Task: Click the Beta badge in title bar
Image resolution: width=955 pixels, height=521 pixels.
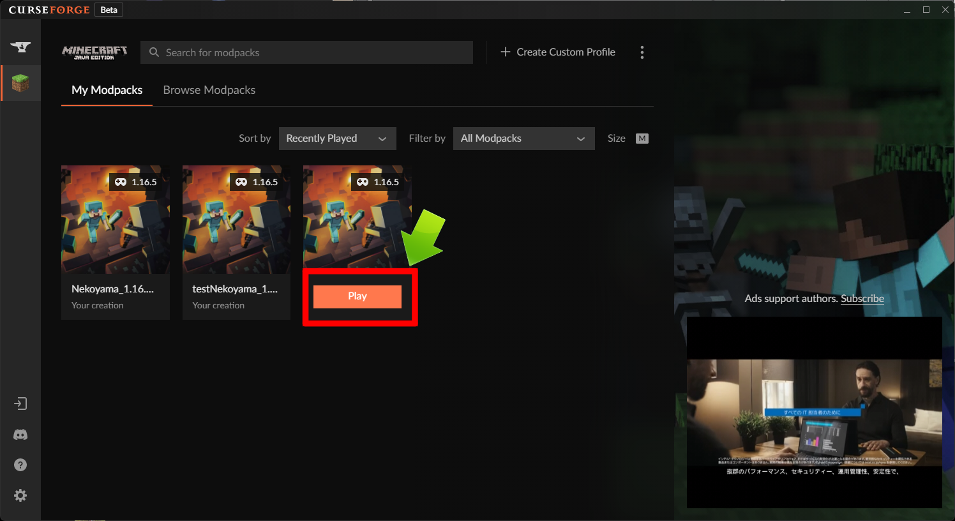Action: 109,10
